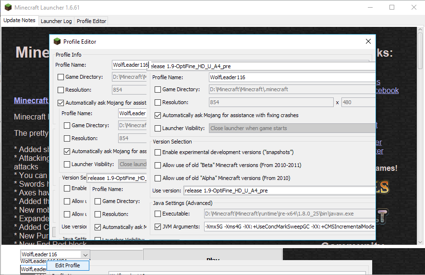Allow use of old Alpha Minecraft versions

pos(158,178)
